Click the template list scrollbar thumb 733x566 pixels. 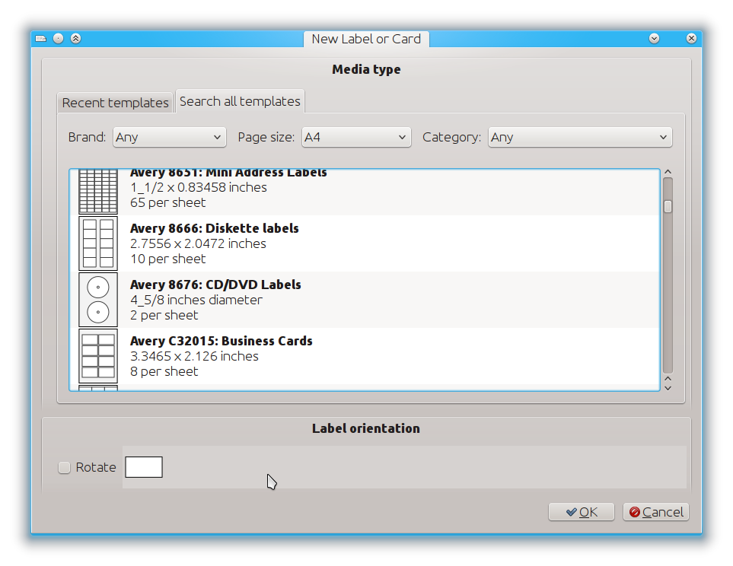[668, 206]
